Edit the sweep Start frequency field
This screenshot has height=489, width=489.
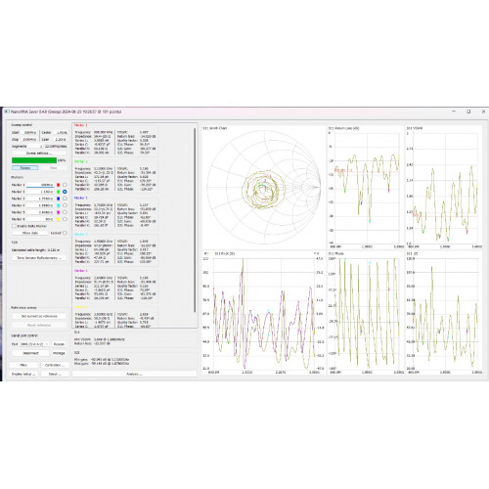point(29,133)
